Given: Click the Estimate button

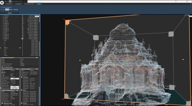Looking at the screenshot, I should click(x=15, y=79).
